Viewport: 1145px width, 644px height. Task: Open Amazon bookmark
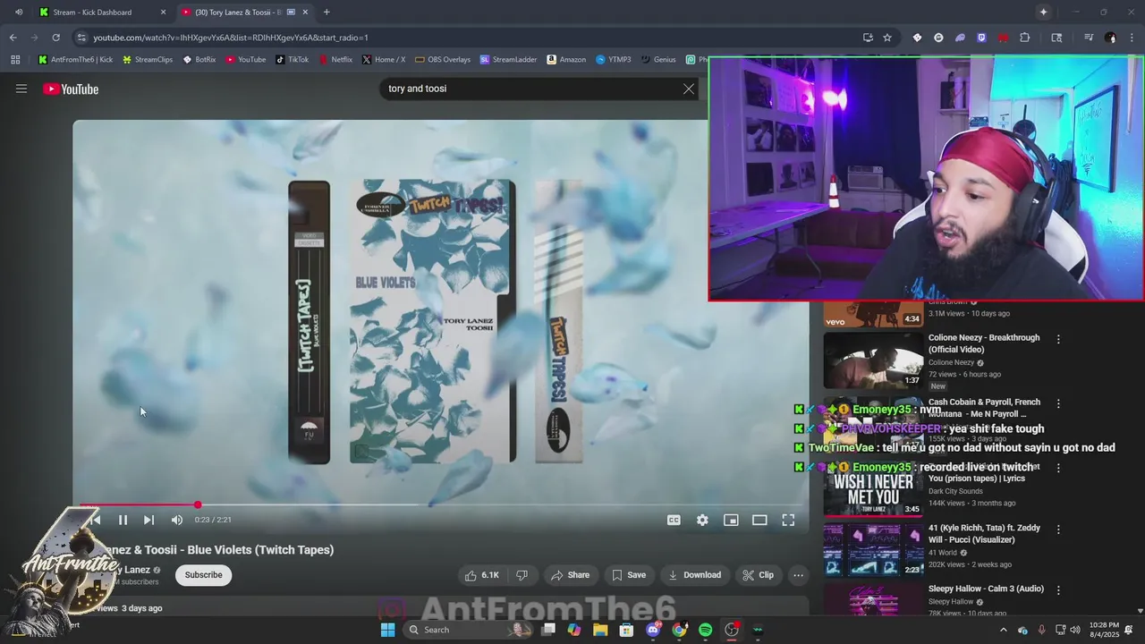coord(565,60)
